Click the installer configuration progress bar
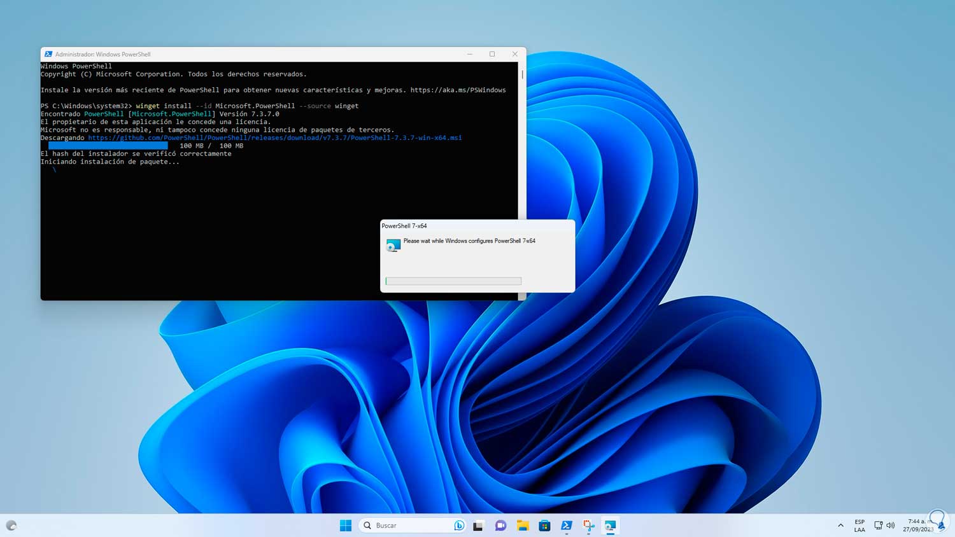This screenshot has width=955, height=537. coord(453,281)
